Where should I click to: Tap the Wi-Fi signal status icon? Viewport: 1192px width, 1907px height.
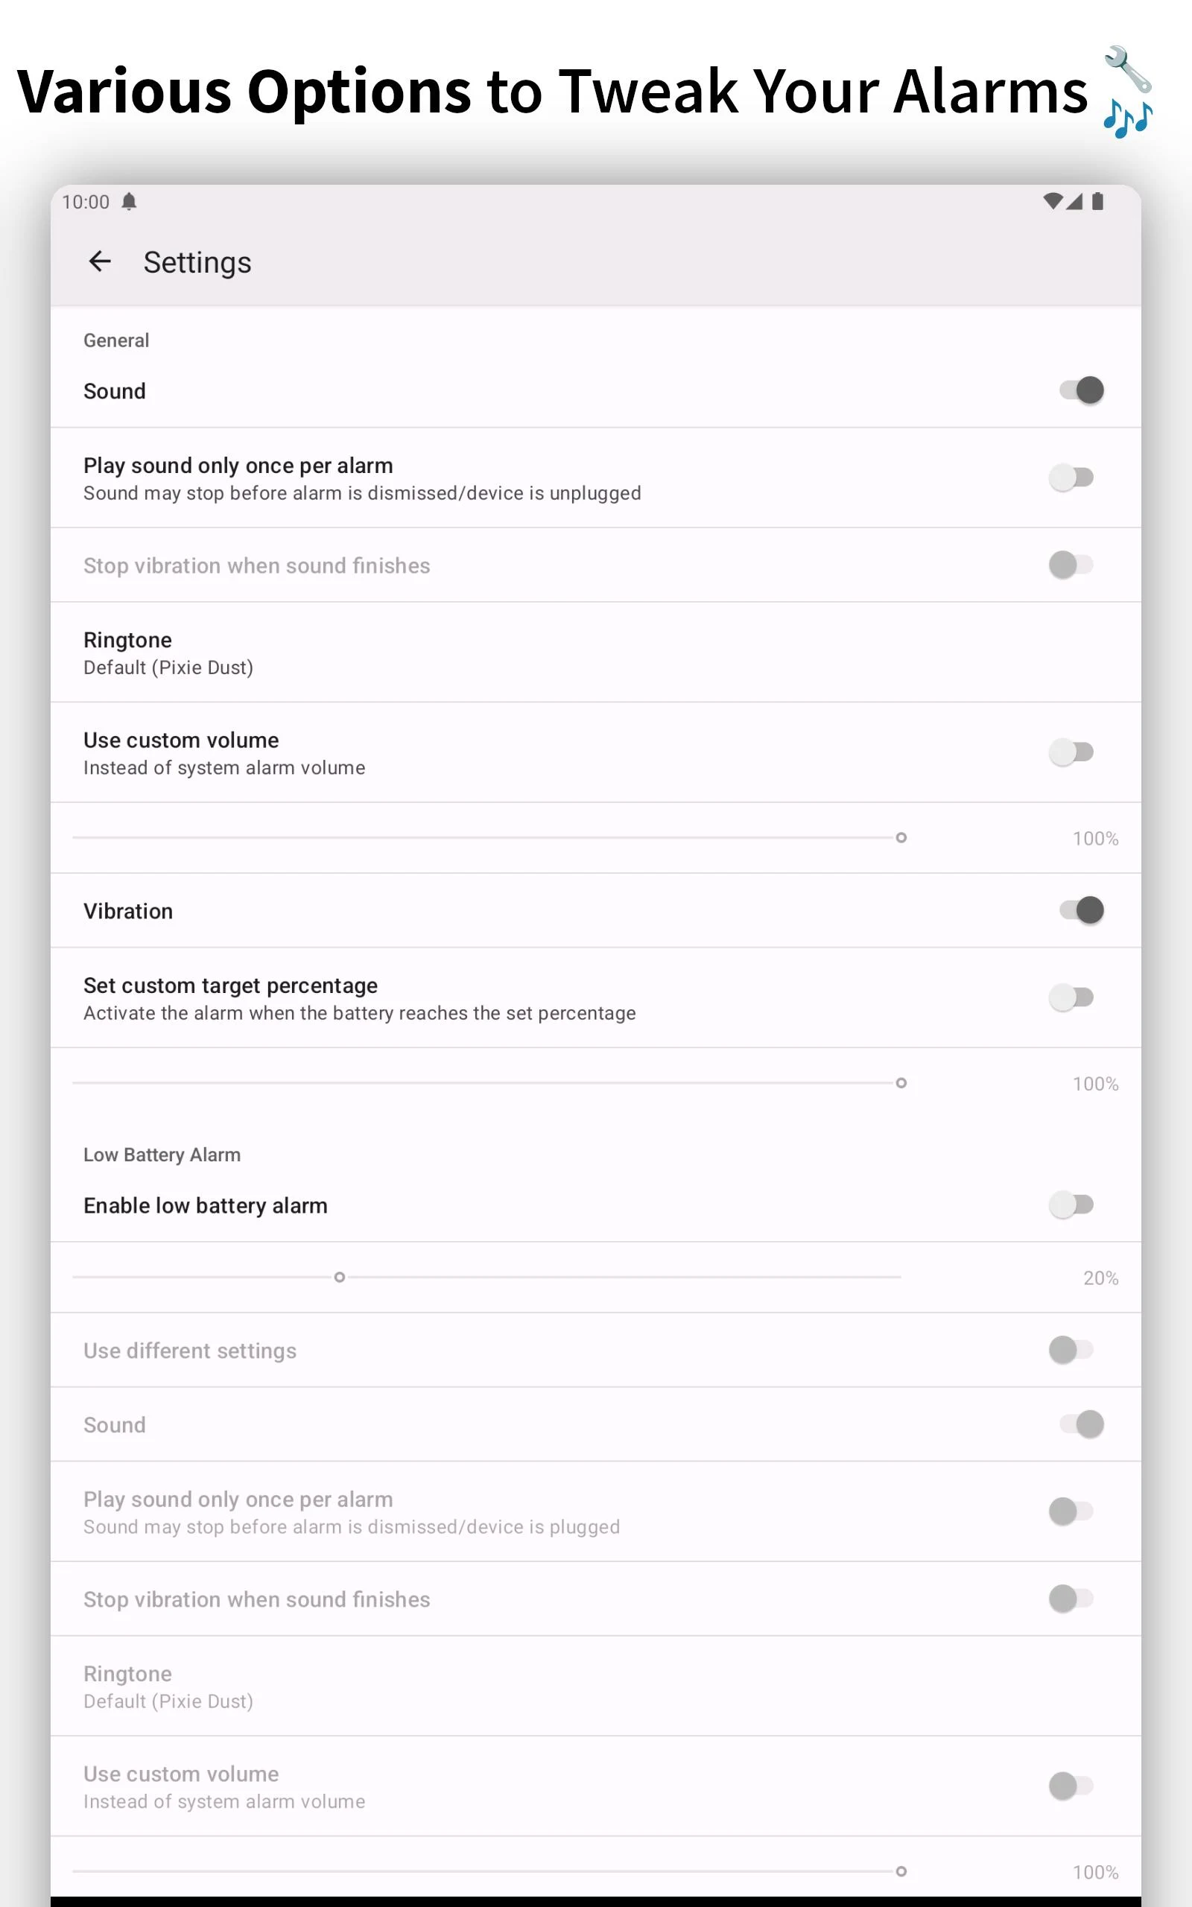[x=1052, y=201]
